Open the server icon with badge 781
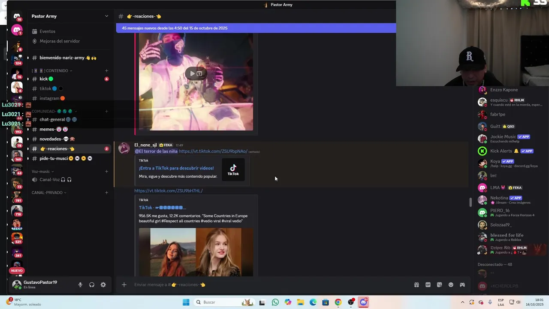 coord(17,197)
